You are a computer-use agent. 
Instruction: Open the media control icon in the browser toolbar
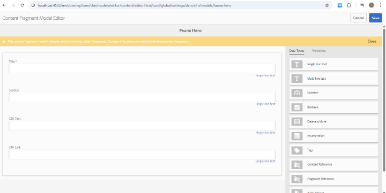(362, 5)
